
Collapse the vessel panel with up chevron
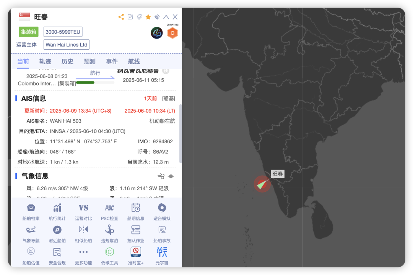pyautogui.click(x=166, y=17)
